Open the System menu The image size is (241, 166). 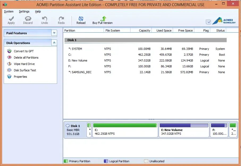pyautogui.click(x=9, y=11)
